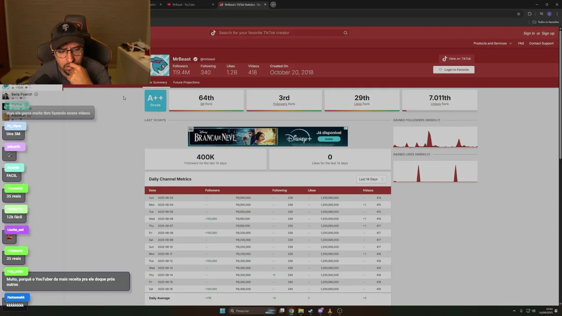
Task: Open the Last 14 Days dropdown
Action: point(371,179)
